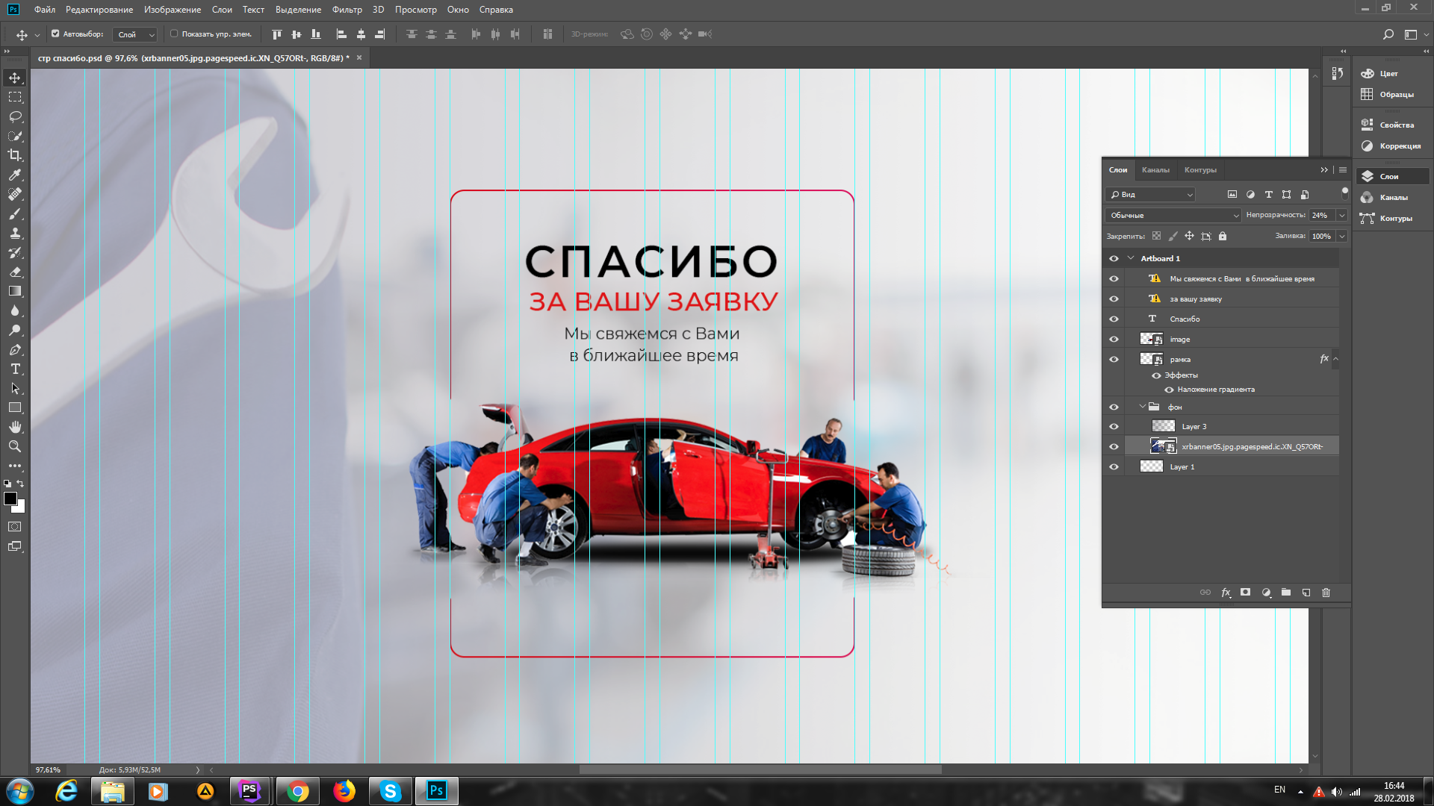Select the Brush tool
The image size is (1434, 806).
tap(15, 213)
